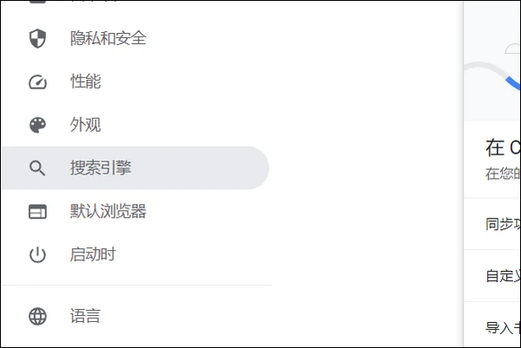Open the 默认浏览器 settings section
The height and width of the screenshot is (348, 521).
[108, 212]
